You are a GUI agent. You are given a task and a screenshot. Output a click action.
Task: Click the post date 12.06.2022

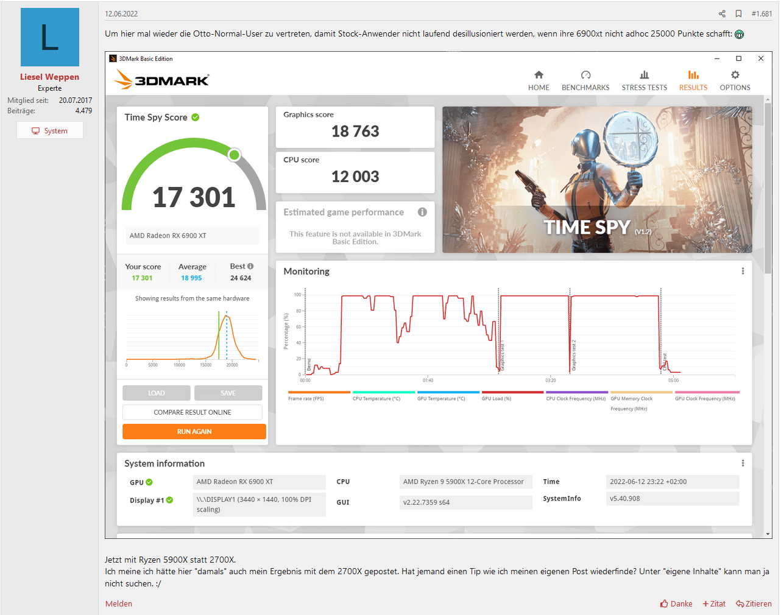click(x=121, y=13)
